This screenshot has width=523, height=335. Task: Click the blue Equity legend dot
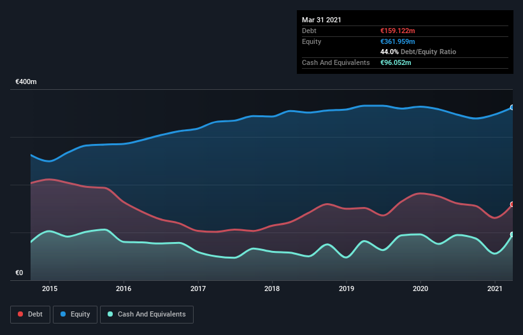click(x=63, y=314)
